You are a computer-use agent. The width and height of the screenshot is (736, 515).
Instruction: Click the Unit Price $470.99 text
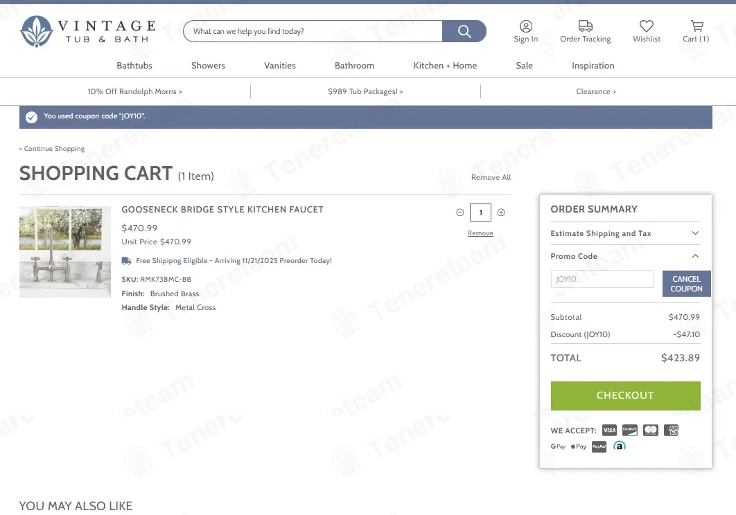157,242
